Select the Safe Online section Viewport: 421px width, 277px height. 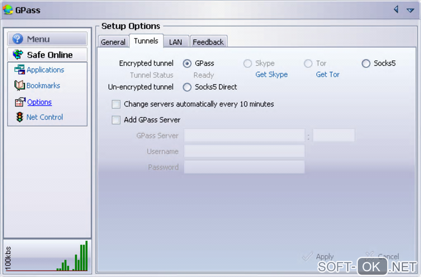pyautogui.click(x=47, y=54)
